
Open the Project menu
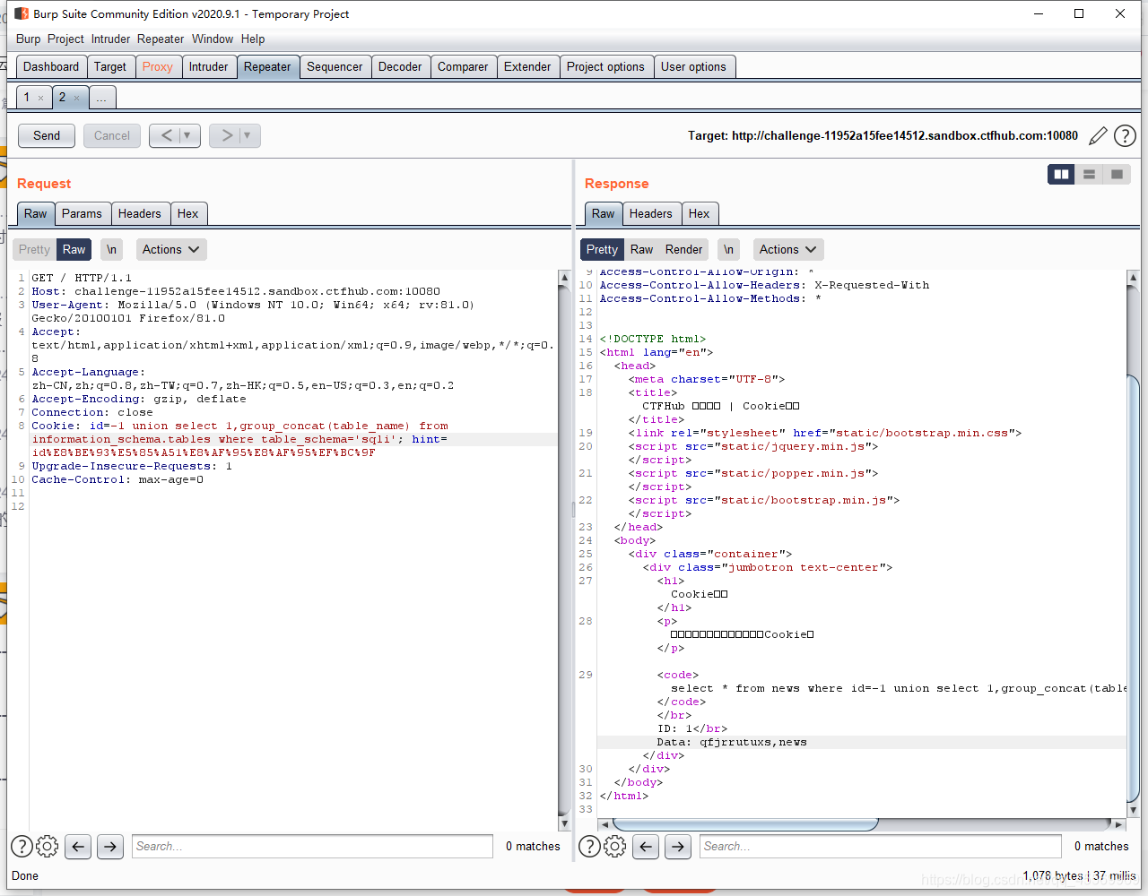coord(65,39)
